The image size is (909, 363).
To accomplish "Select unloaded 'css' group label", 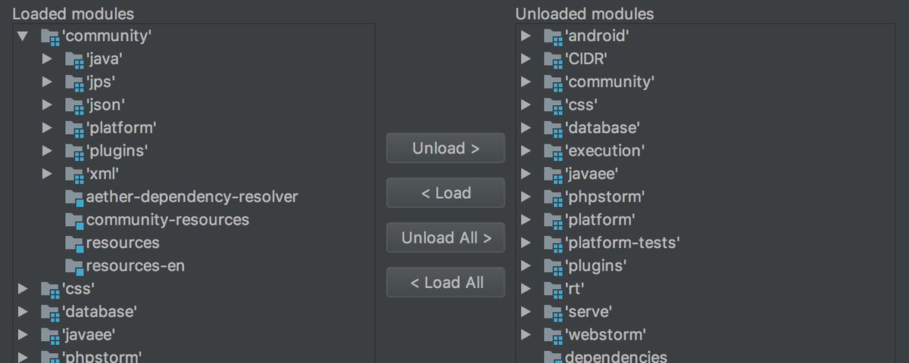I will coord(581,104).
